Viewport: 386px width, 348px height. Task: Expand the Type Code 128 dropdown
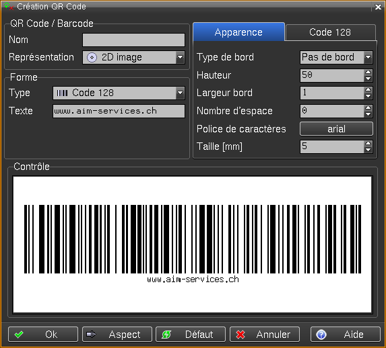(x=180, y=93)
